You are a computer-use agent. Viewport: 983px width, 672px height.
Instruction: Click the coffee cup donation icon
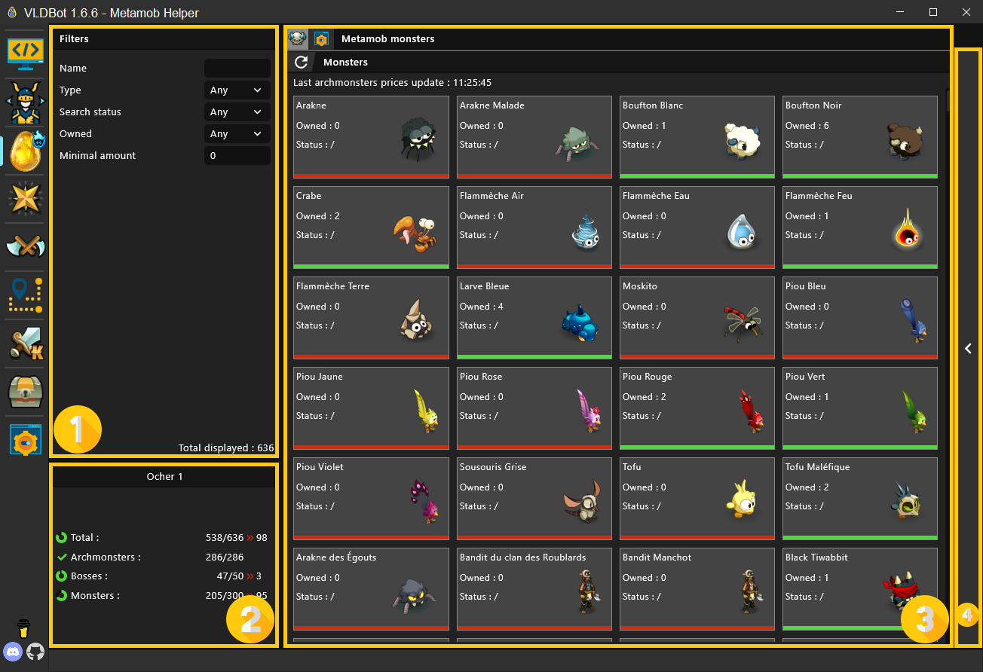(24, 629)
